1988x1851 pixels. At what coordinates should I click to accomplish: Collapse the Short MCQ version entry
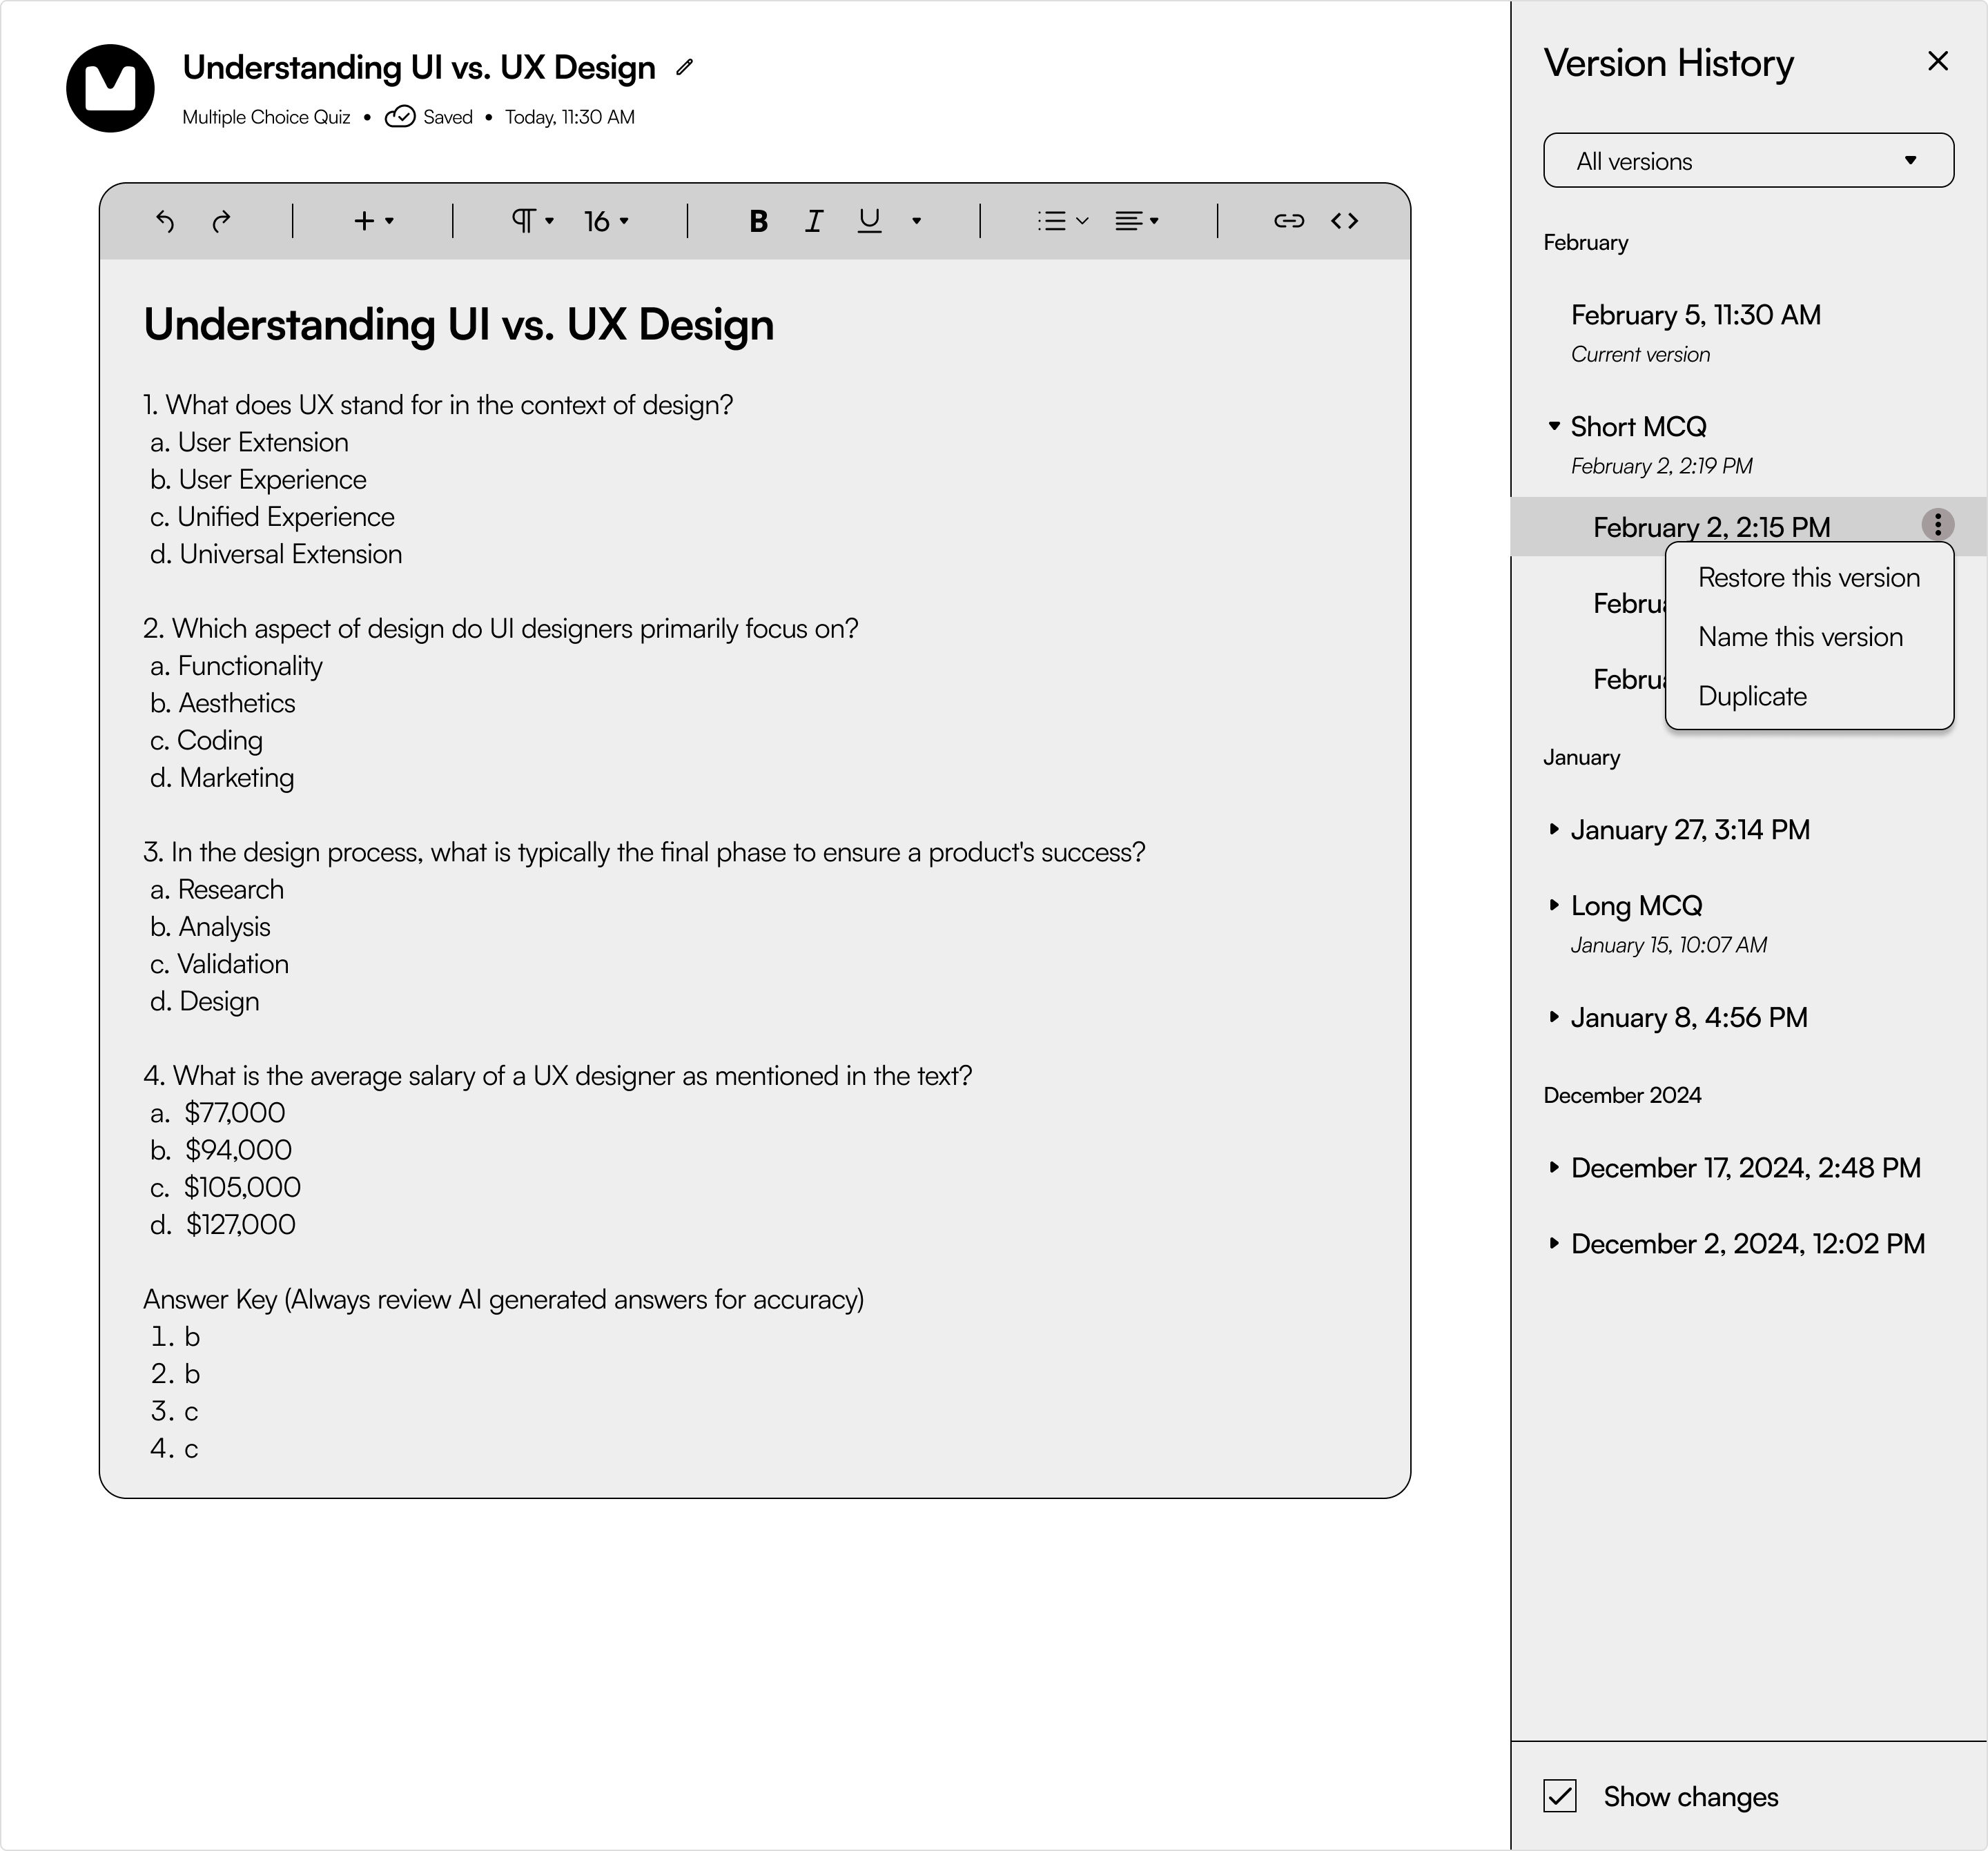1554,425
